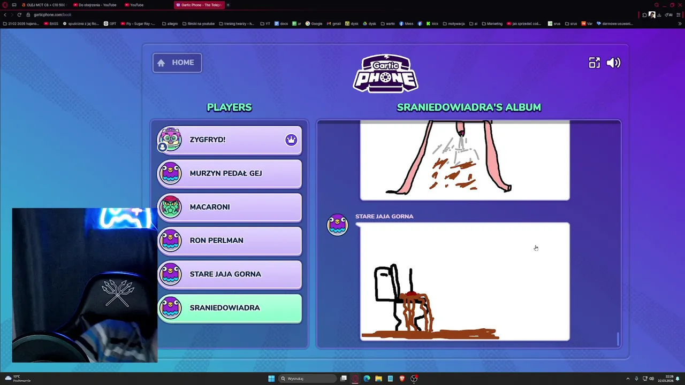
Task: Open filmiki na youtube bookmark folder
Action: point(198,24)
